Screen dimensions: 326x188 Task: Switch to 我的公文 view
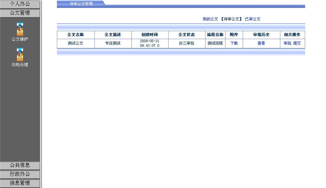point(210,19)
